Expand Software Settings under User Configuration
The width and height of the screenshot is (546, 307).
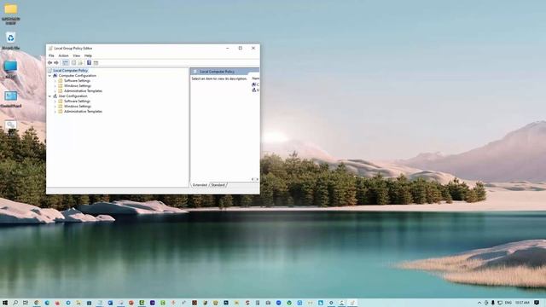click(55, 101)
